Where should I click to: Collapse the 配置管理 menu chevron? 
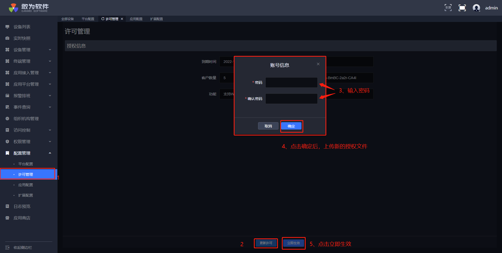(50, 153)
